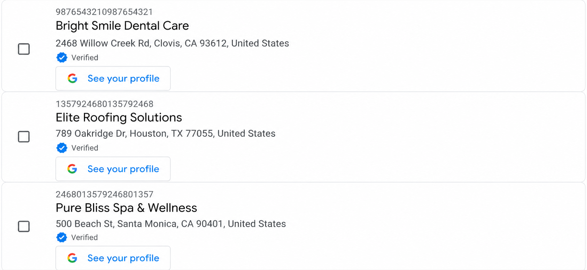Click the ID number 13579246801357924​68

[105, 104]
